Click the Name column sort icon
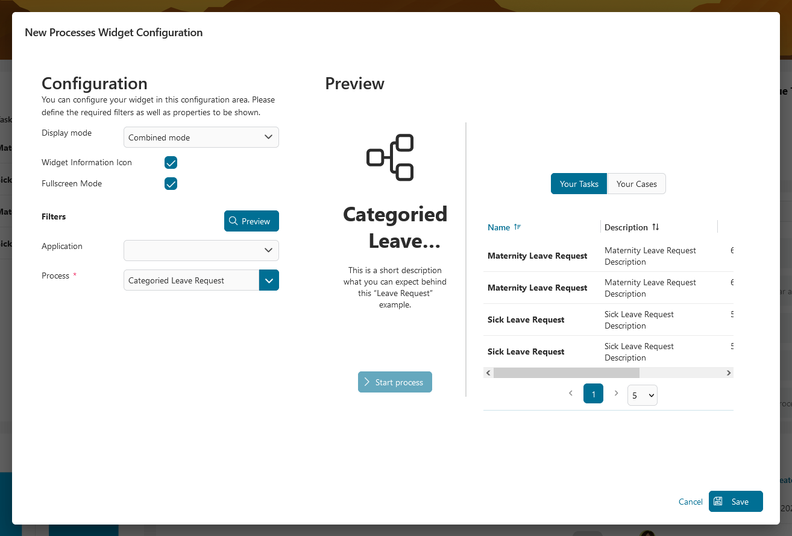The width and height of the screenshot is (792, 536). pos(517,227)
